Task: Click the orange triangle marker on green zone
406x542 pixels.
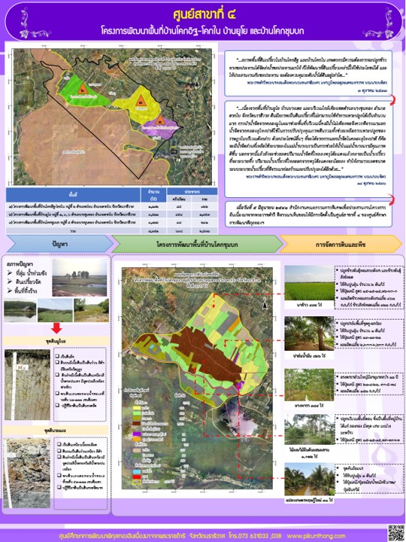Action: (x=82, y=89)
